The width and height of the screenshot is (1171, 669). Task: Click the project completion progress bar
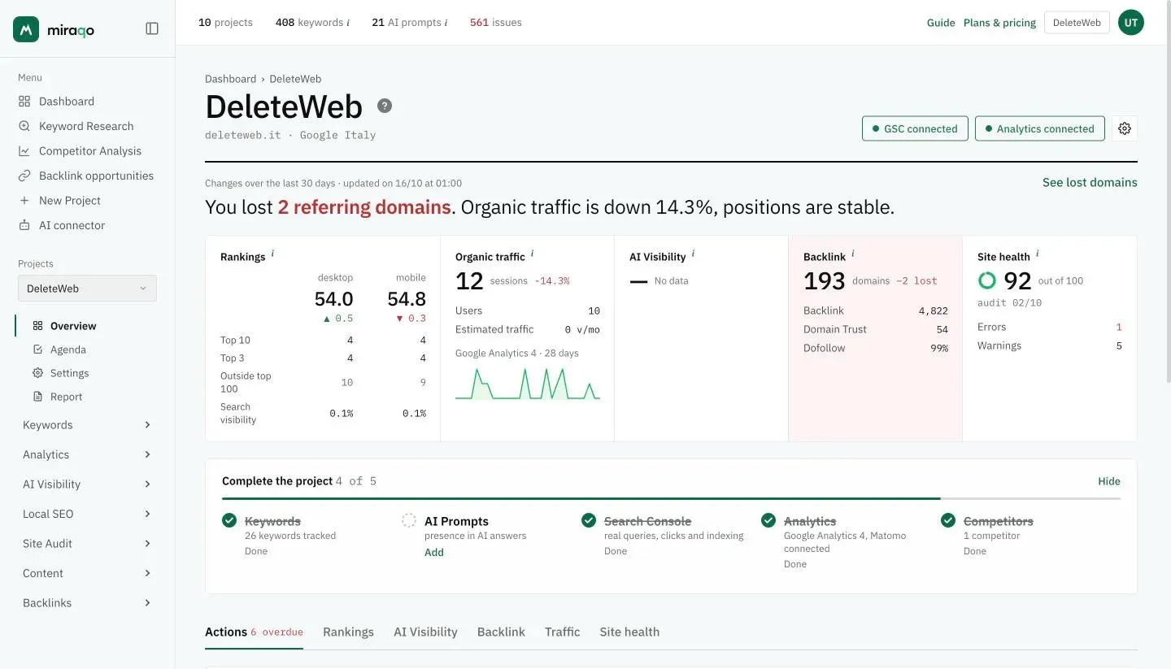[671, 498]
